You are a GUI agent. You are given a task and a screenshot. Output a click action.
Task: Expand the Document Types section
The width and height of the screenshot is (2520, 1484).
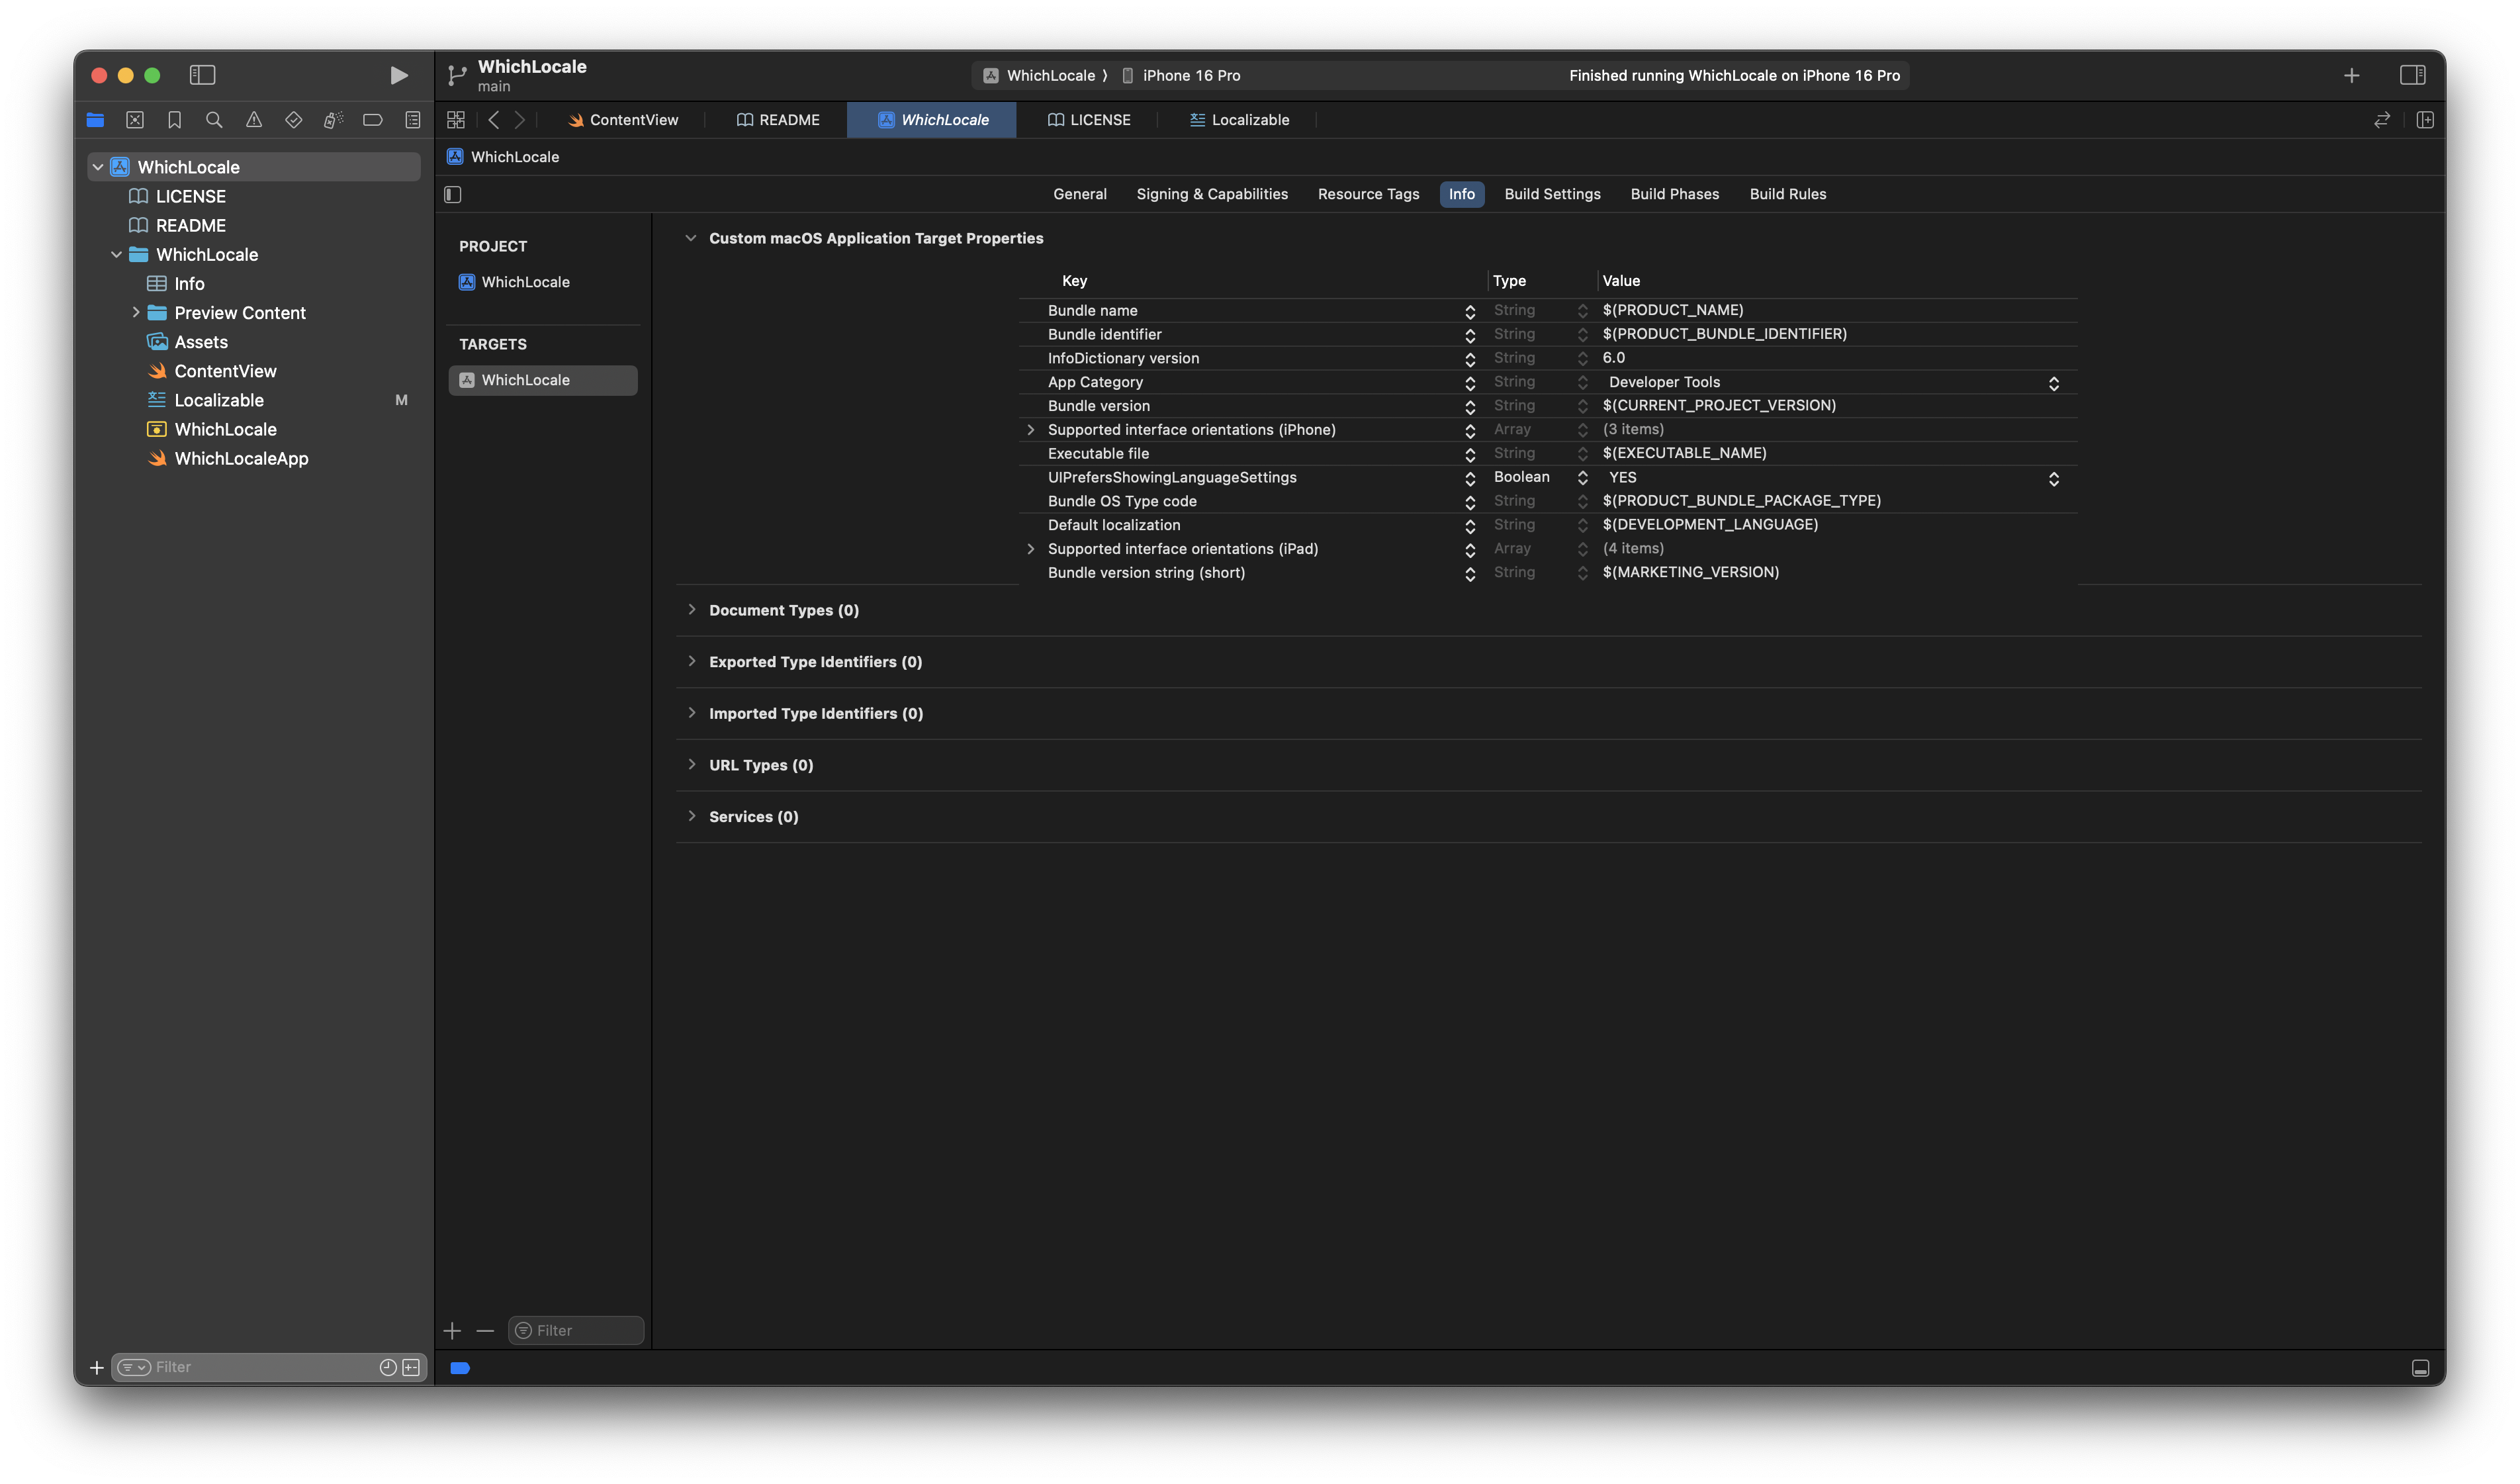pos(691,609)
